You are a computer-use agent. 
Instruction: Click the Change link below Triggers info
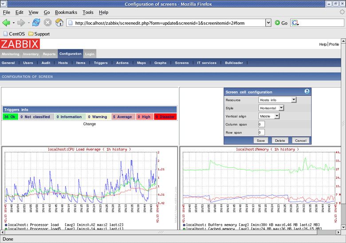click(x=89, y=124)
